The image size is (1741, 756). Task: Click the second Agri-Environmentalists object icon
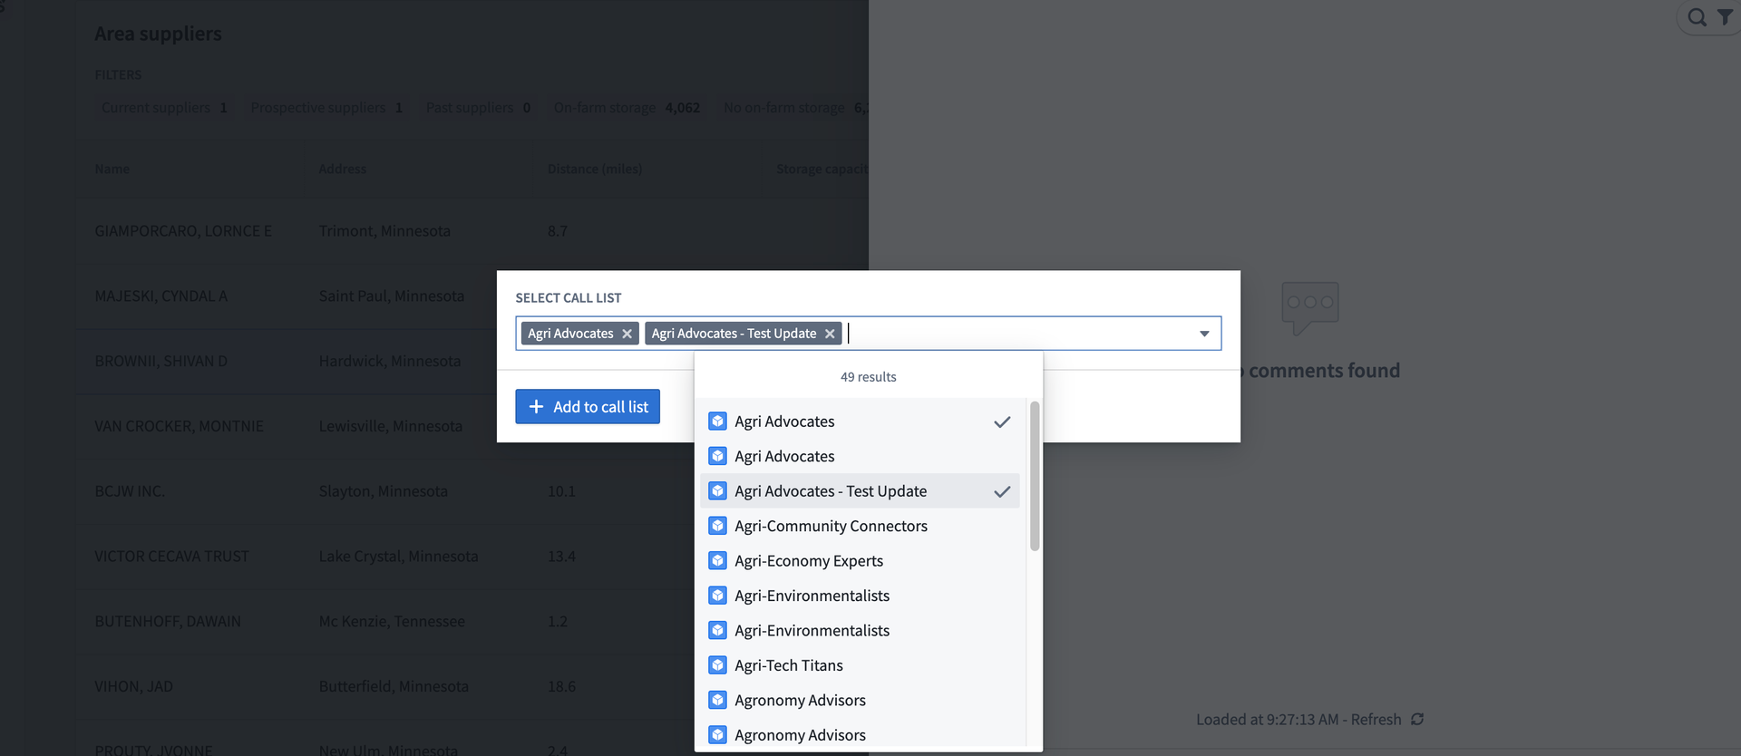[717, 631]
